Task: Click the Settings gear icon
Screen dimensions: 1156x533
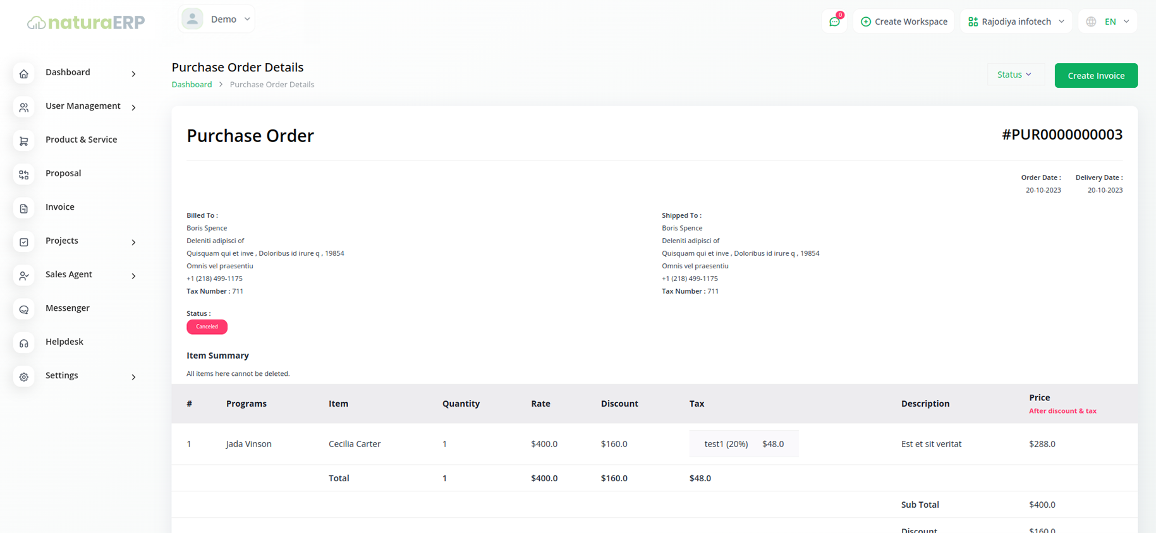Action: point(24,376)
